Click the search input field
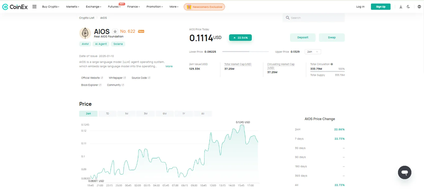The image size is (424, 189). [x=313, y=18]
